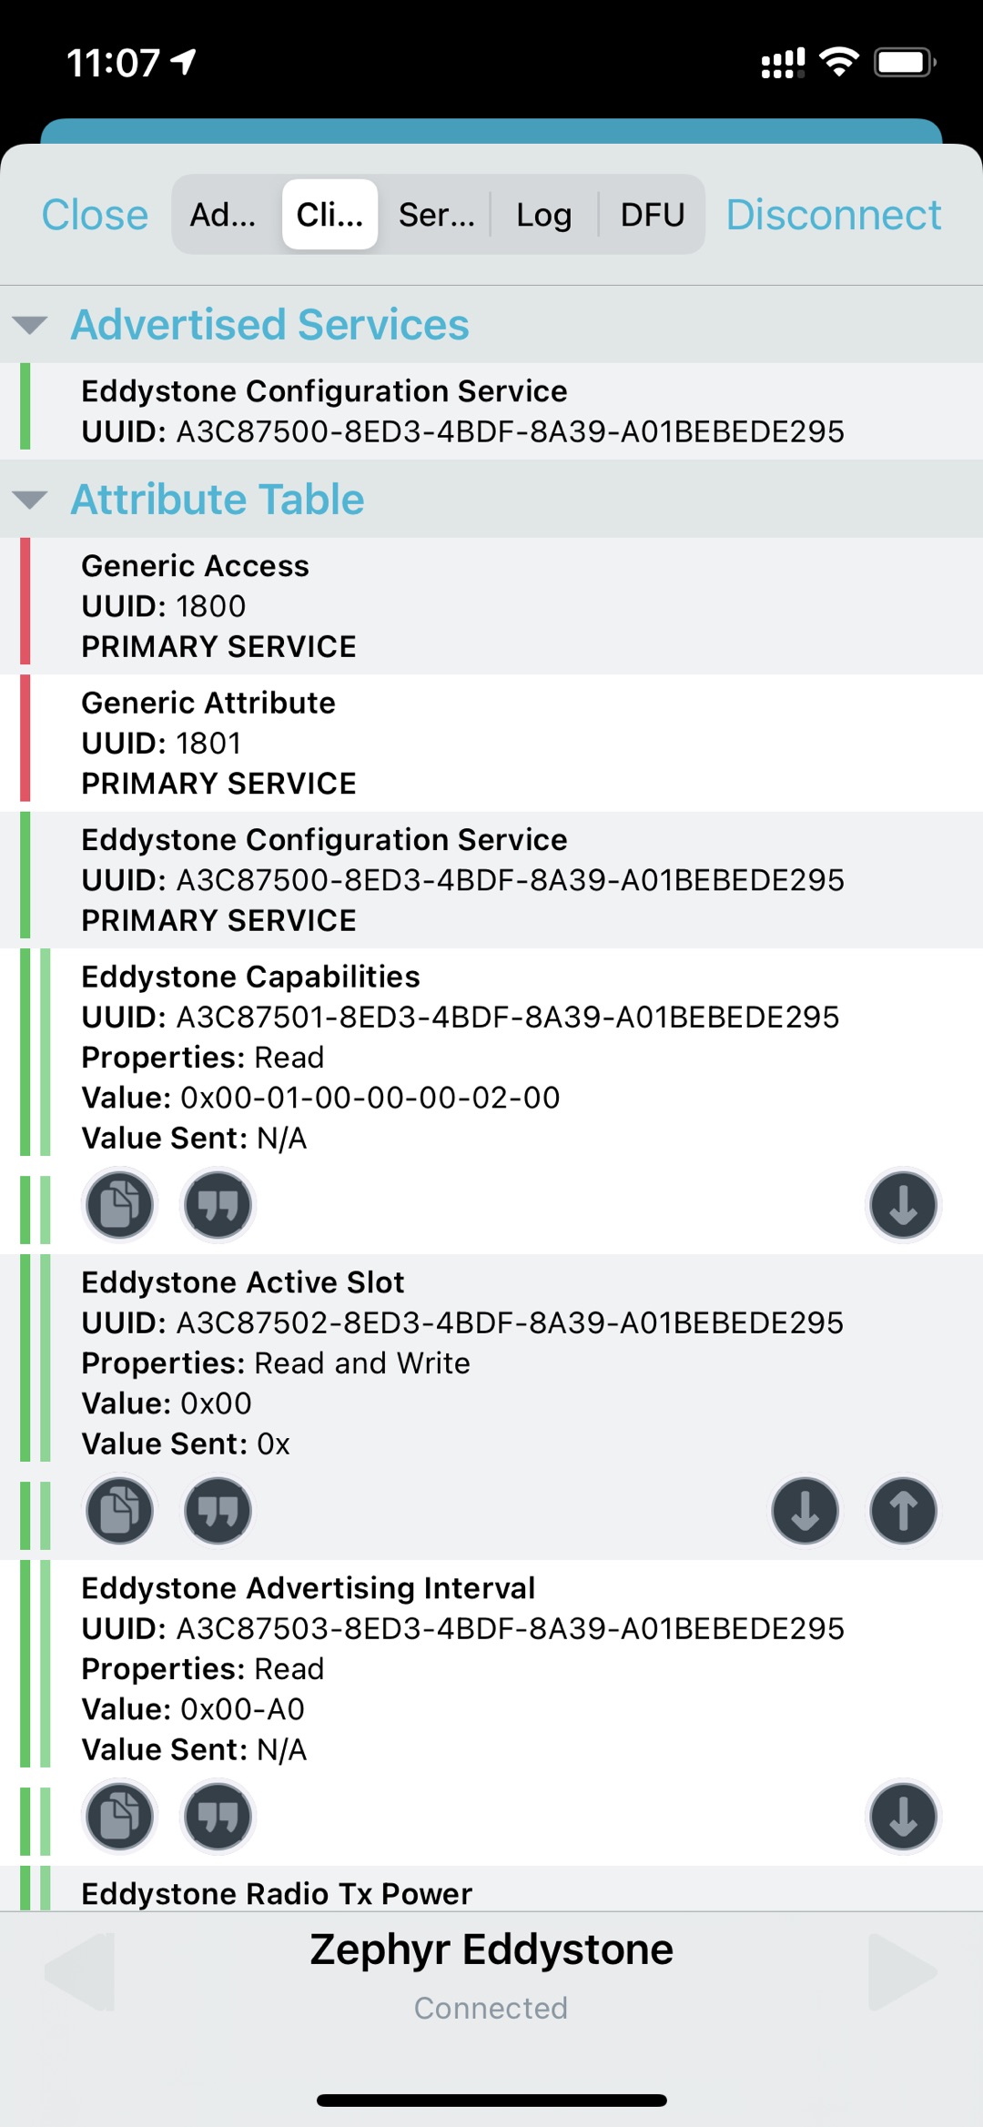983x2127 pixels.
Task: Tap quote icon under Advertising Interval
Action: 218,1817
